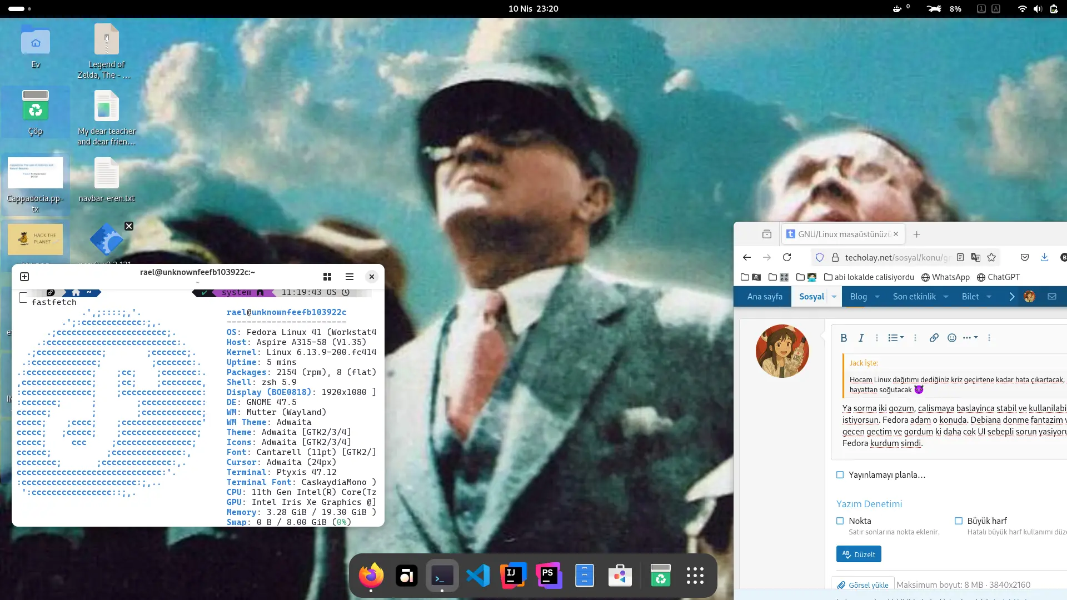This screenshot has width=1067, height=600.
Task: Open the Visual Studio Code dock icon
Action: [478, 576]
